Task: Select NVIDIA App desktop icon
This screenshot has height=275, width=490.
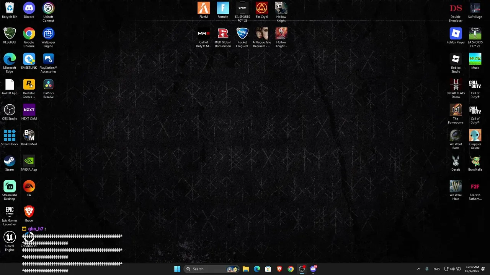Action: (29, 163)
